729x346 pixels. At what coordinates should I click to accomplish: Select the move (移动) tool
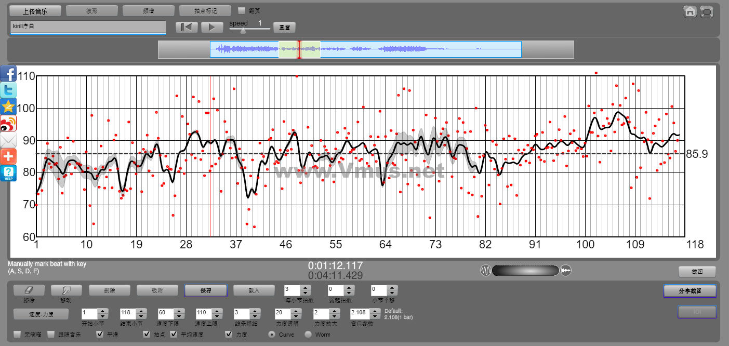tap(66, 290)
